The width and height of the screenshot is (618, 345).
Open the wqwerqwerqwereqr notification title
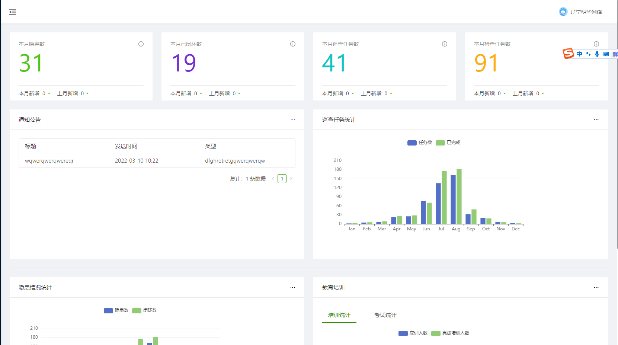[x=49, y=161]
